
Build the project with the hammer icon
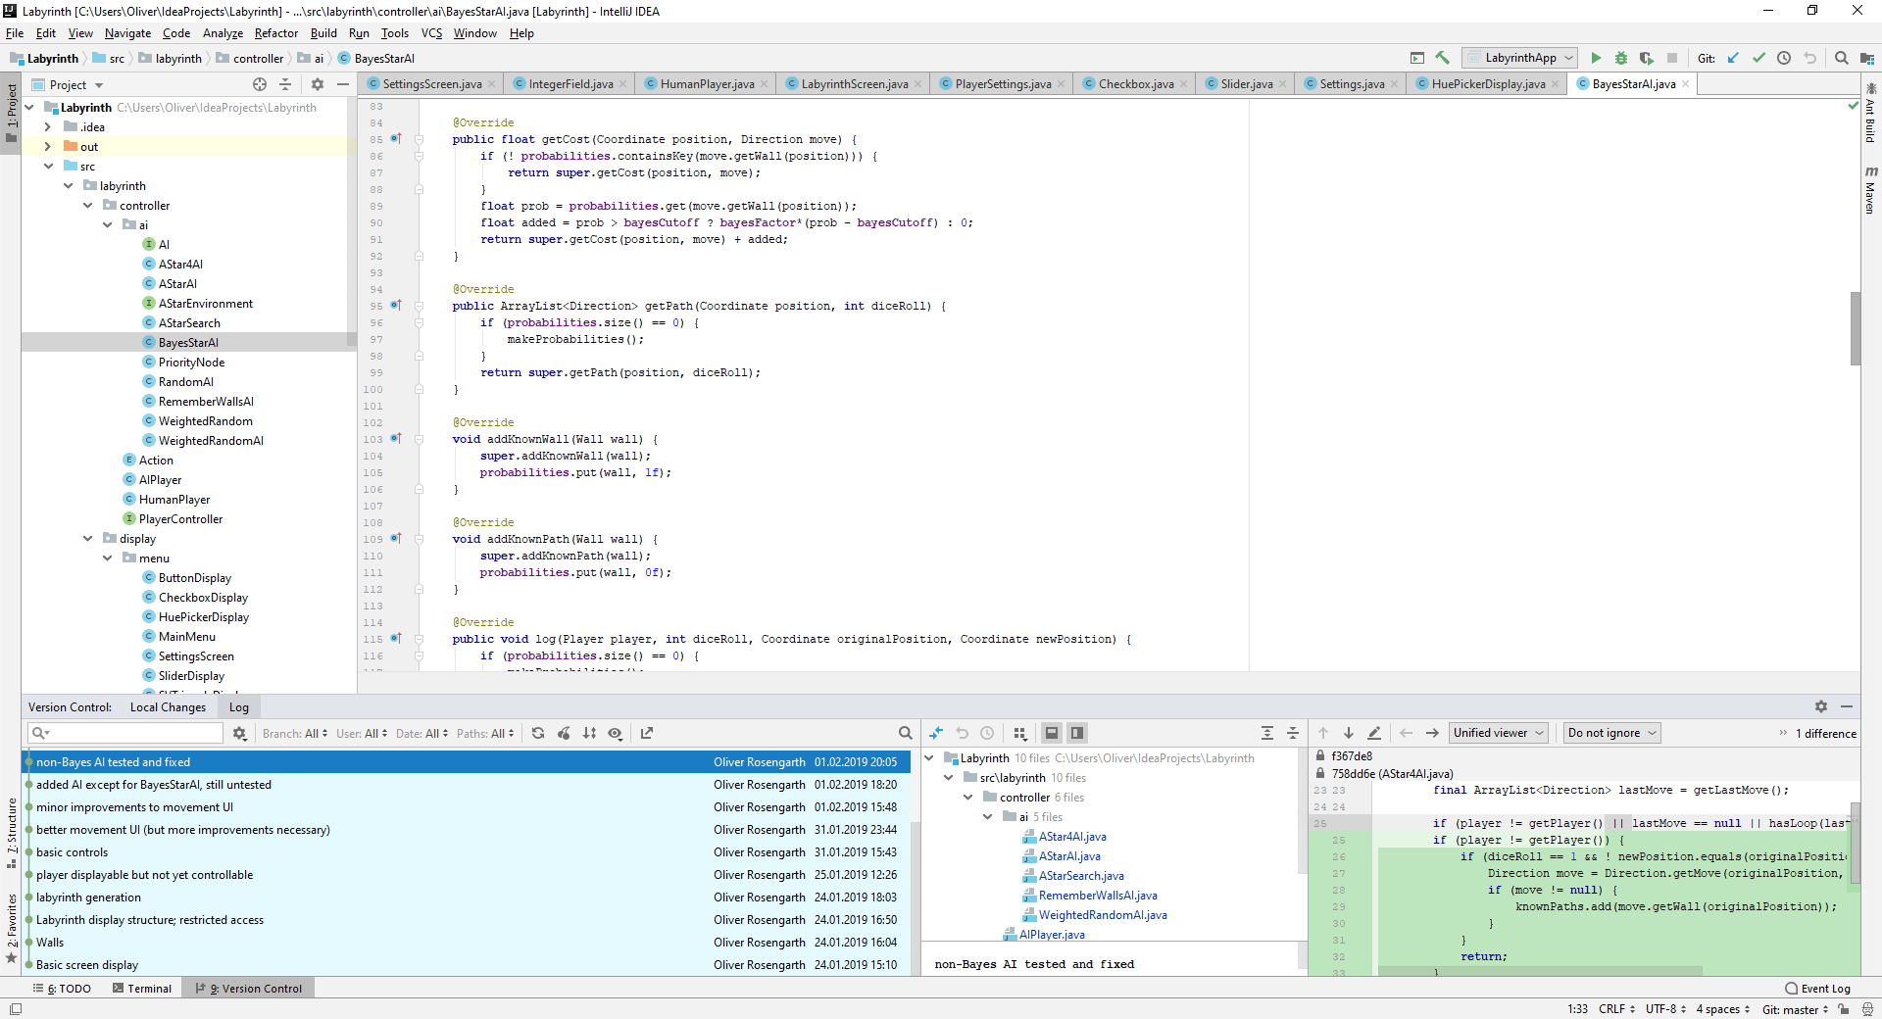(1442, 59)
